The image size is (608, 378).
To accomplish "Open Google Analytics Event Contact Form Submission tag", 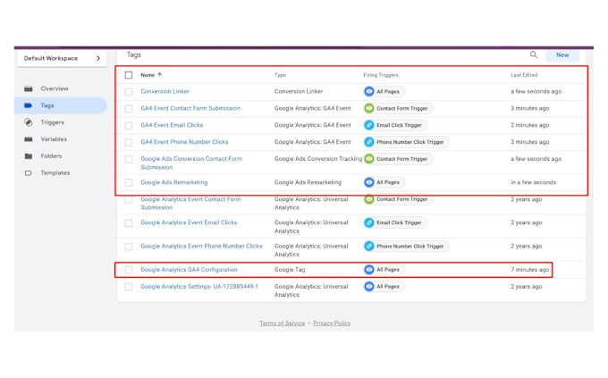I will click(x=190, y=203).
